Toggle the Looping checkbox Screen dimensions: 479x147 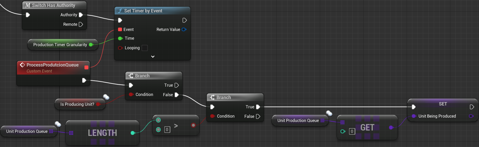tap(145, 48)
